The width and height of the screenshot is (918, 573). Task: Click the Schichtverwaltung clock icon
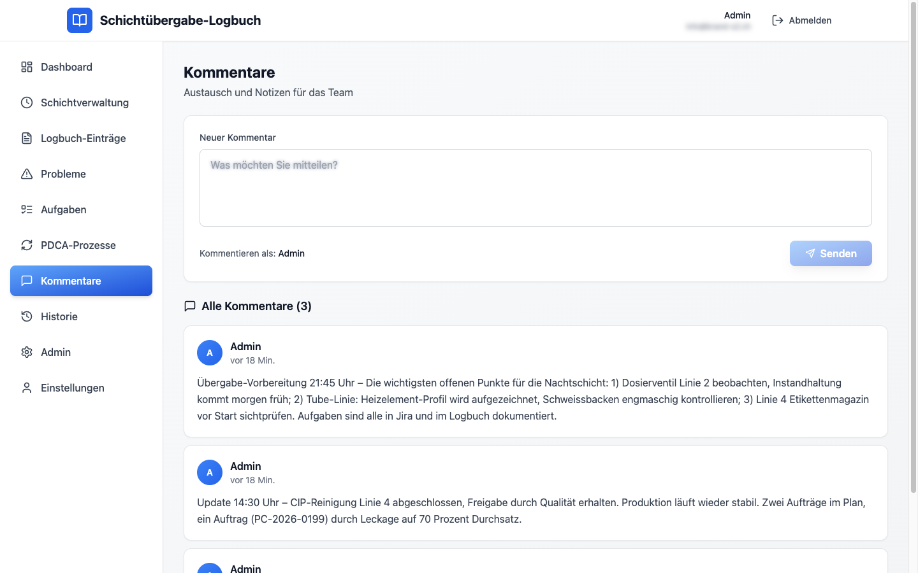coord(27,103)
